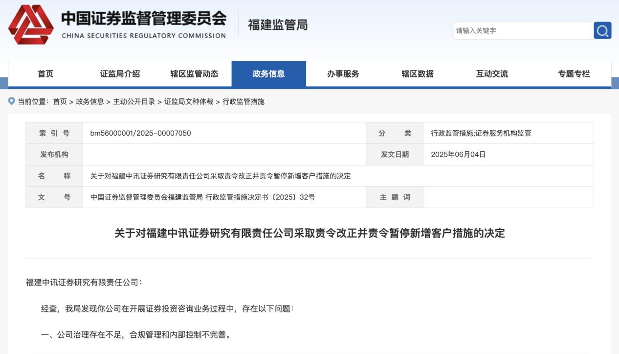Click the 索引号 table label
This screenshot has height=354, width=619.
[x=54, y=133]
